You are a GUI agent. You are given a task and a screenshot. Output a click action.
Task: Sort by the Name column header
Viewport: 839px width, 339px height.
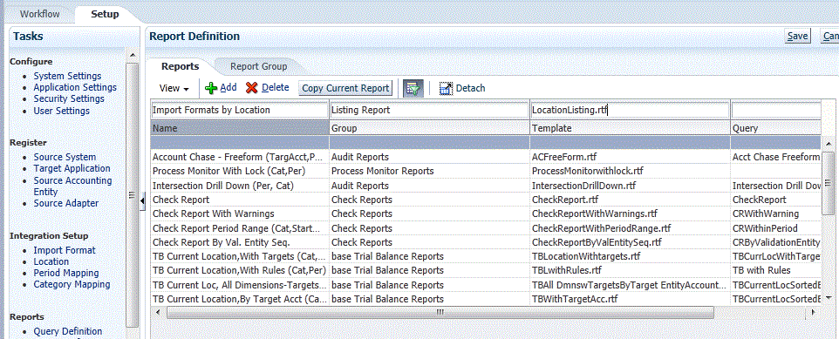pyautogui.click(x=240, y=128)
